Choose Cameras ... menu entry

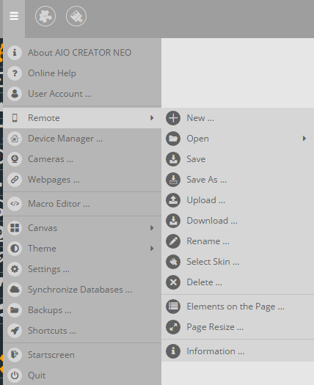pyautogui.click(x=82, y=159)
